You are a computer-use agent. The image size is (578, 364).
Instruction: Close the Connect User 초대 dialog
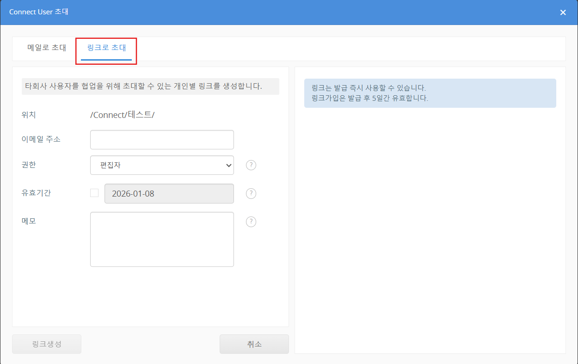(x=563, y=12)
